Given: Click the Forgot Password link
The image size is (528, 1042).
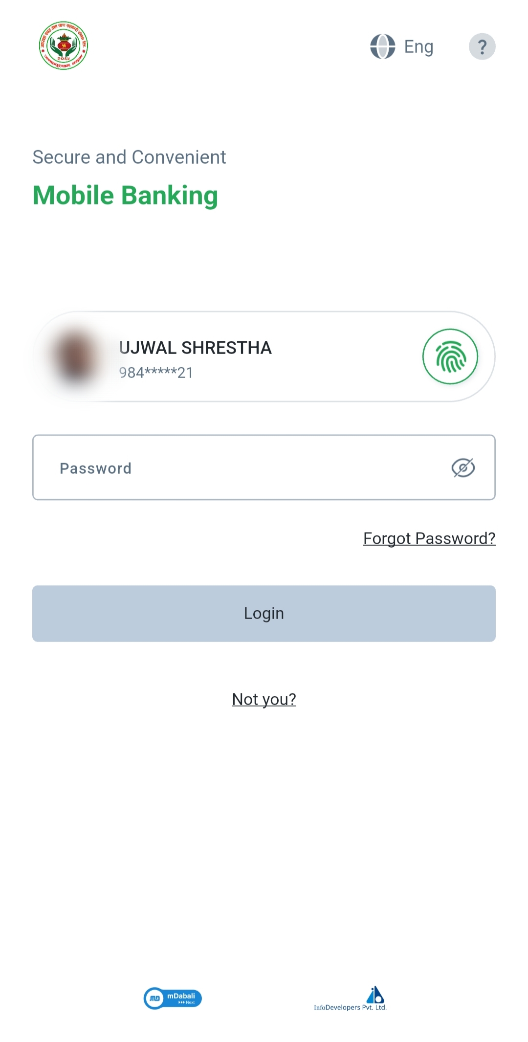Looking at the screenshot, I should coord(429,538).
